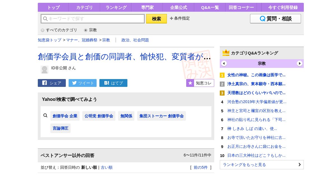Click the Facebook share button
The height and width of the screenshot is (176, 336).
(52, 83)
